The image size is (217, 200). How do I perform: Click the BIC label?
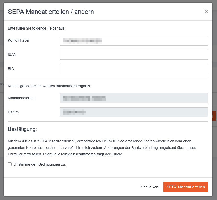point(11,69)
